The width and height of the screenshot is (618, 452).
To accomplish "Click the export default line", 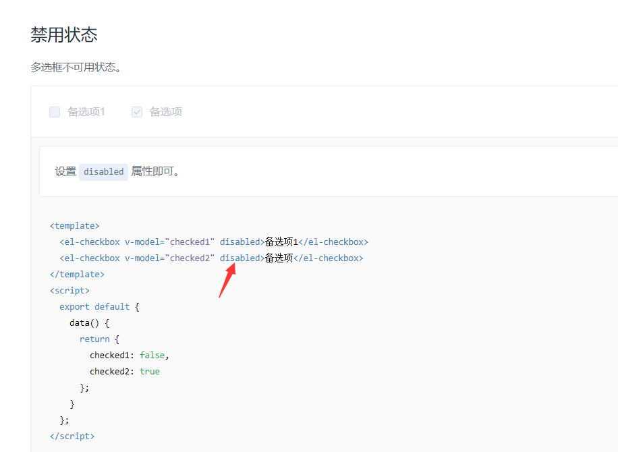I will click(x=99, y=306).
